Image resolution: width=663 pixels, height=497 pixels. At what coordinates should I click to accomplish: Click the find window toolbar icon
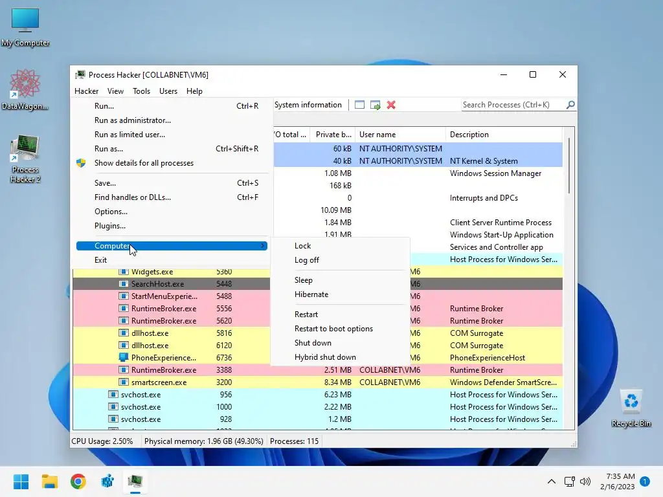click(x=359, y=105)
